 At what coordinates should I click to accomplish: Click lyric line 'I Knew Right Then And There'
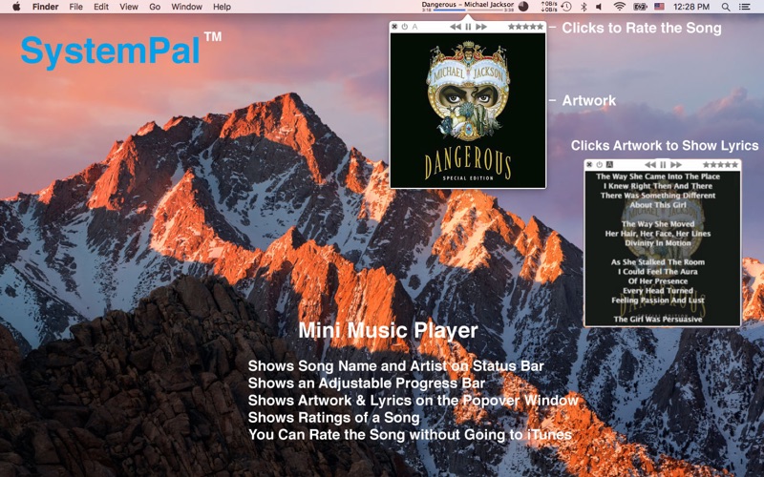pyautogui.click(x=658, y=186)
